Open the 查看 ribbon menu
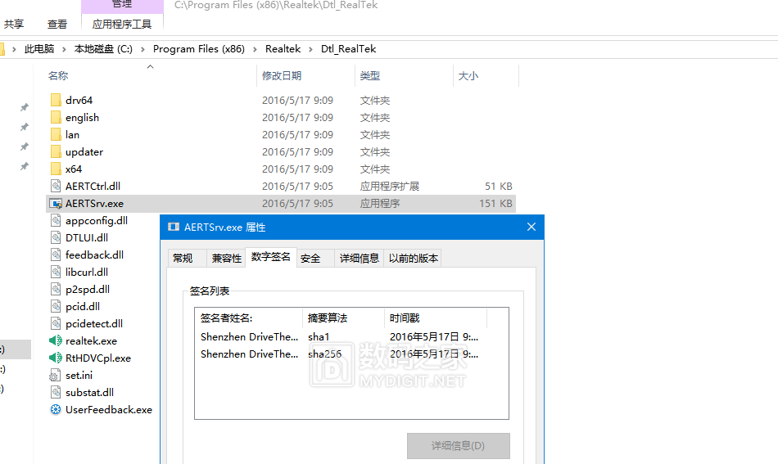Viewport: 778px width, 464px height. (x=57, y=25)
